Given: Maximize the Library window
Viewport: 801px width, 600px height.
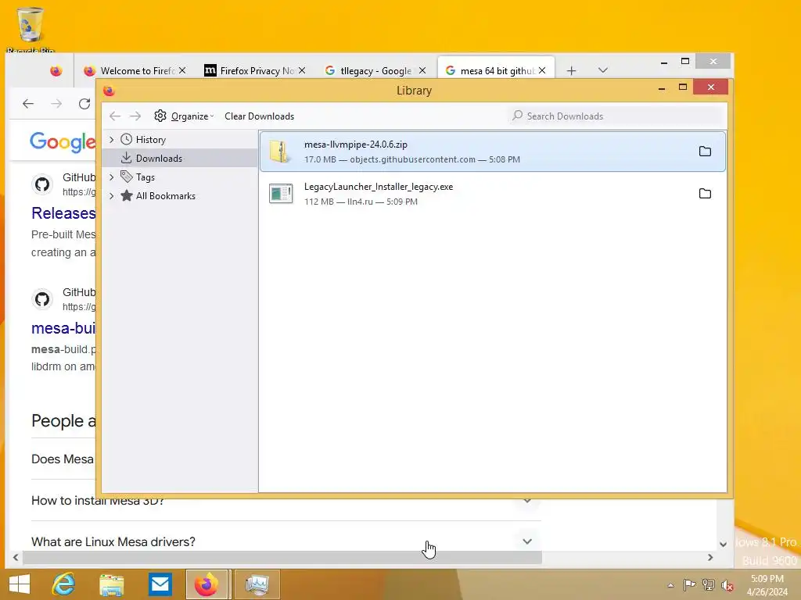Looking at the screenshot, I should [x=682, y=87].
